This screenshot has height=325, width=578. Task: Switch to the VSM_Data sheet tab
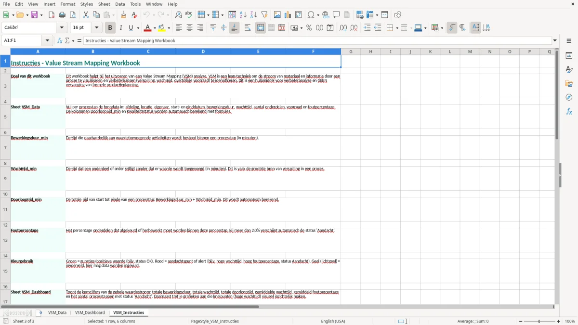57,313
